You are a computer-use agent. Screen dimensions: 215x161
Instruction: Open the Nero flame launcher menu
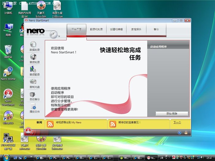click(29, 131)
